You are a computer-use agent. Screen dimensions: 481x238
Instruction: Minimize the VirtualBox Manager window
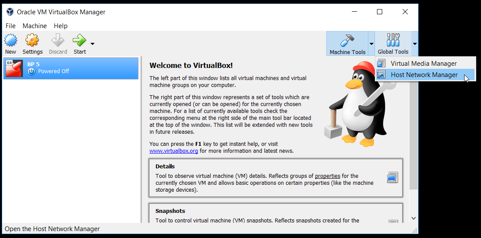tap(354, 12)
